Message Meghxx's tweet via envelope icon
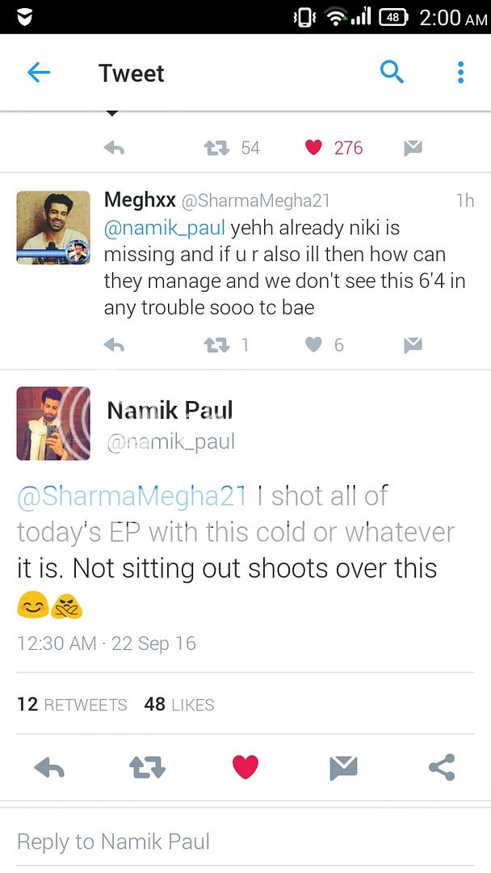Viewport: 491px width, 873px height. click(x=413, y=345)
